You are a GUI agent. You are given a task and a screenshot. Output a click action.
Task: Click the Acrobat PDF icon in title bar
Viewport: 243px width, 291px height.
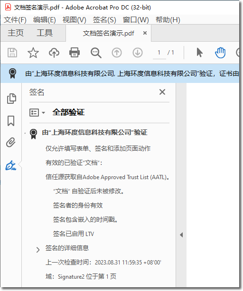pyautogui.click(x=8, y=7)
